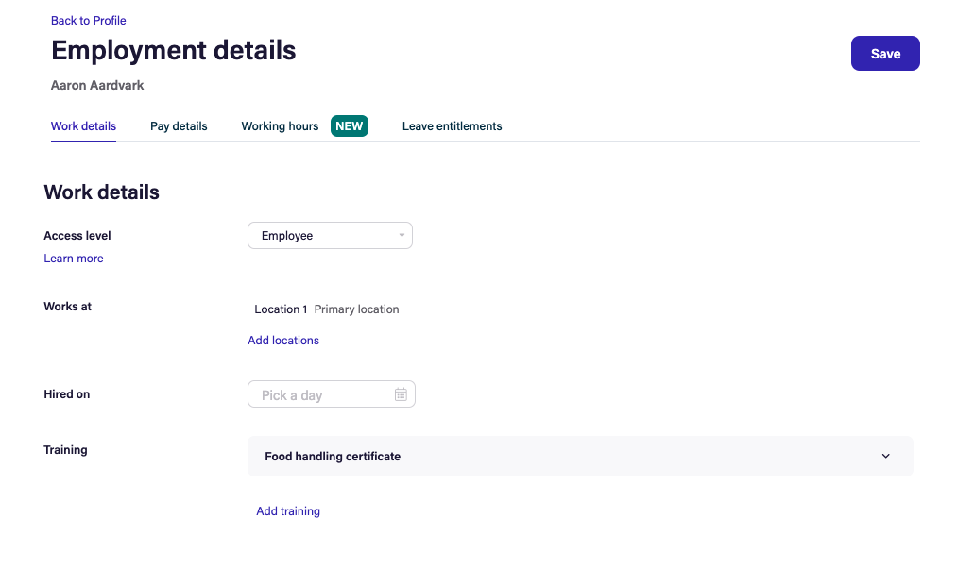Focus the Pick a day date field
958x568 pixels.
coord(319,394)
